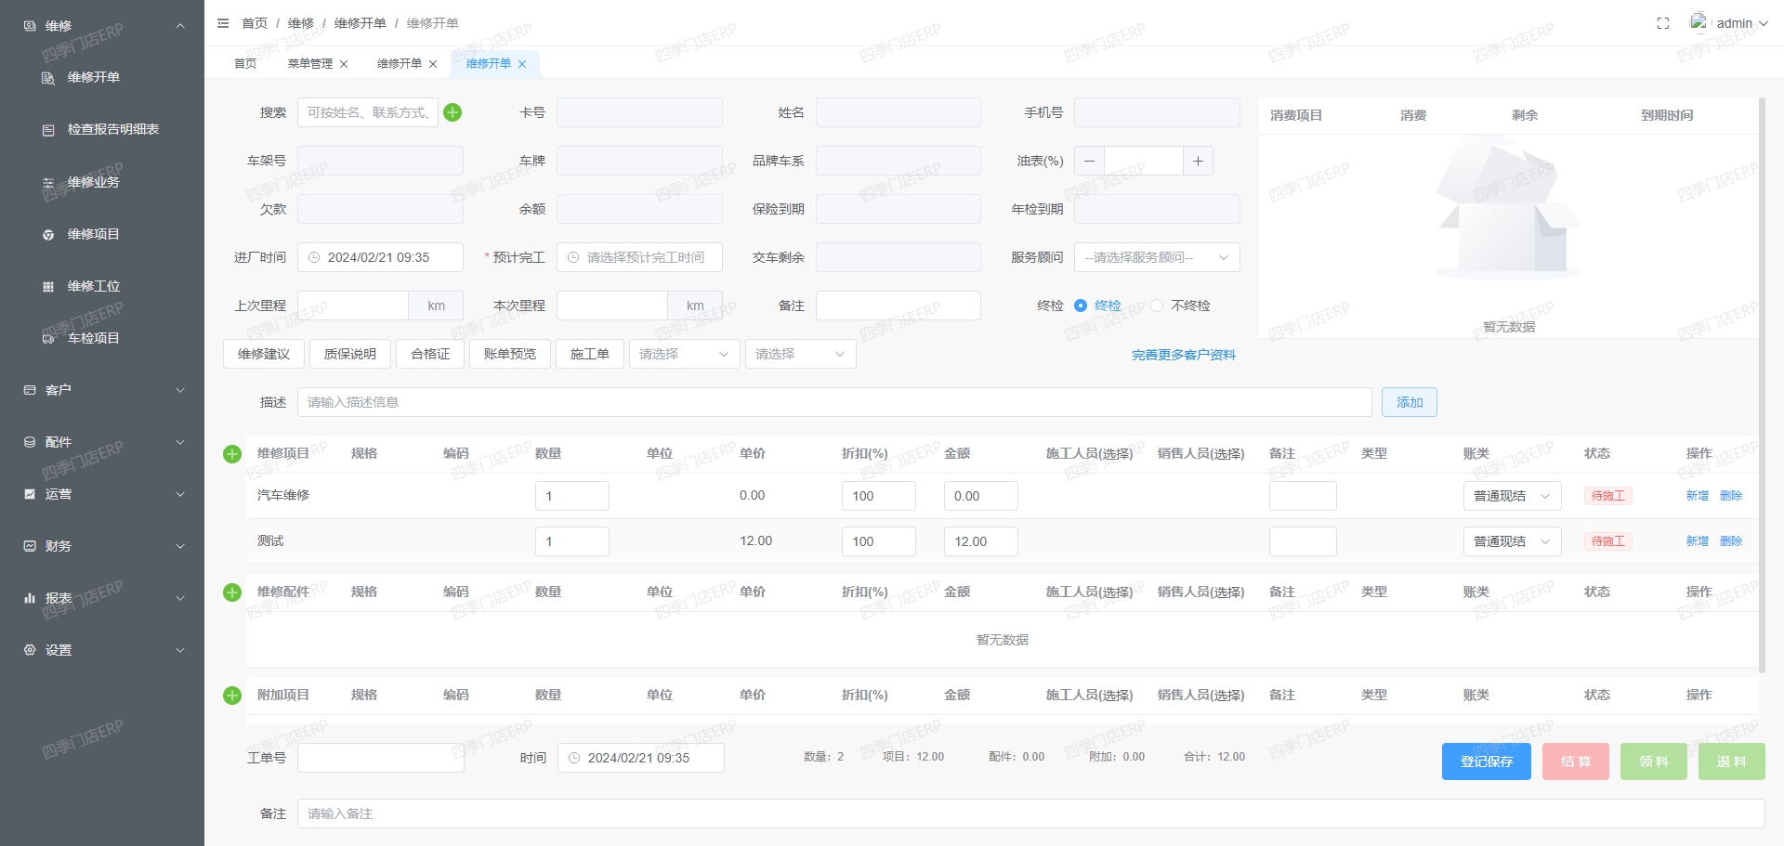Click the 维修项目 sidebar icon
This screenshot has width=1784, height=846.
pyautogui.click(x=48, y=235)
